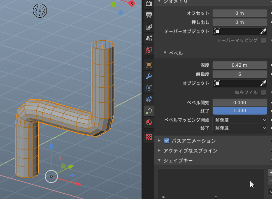
Task: Click the テーパーオブジェクト selector field
Action: (x=240, y=31)
